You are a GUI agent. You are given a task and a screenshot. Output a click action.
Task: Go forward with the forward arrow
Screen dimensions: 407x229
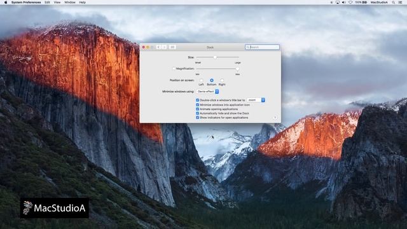coord(164,47)
